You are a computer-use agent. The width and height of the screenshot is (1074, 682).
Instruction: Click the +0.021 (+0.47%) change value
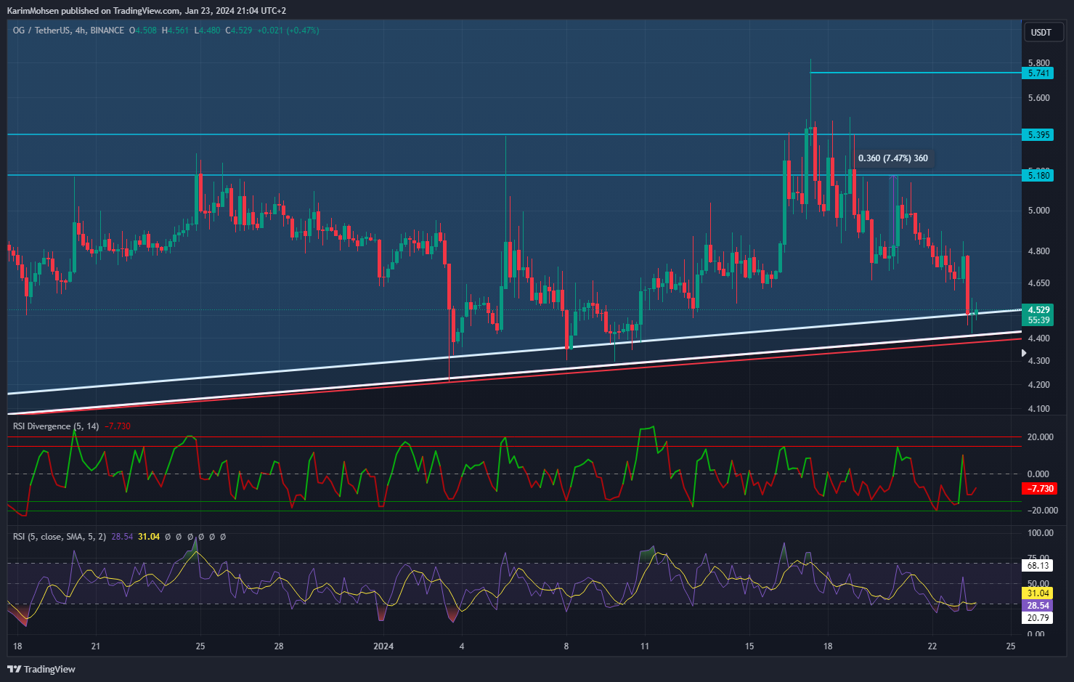point(288,31)
